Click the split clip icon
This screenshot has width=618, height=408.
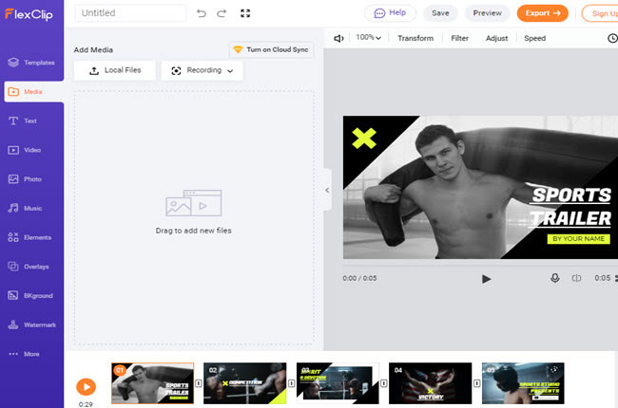[576, 278]
